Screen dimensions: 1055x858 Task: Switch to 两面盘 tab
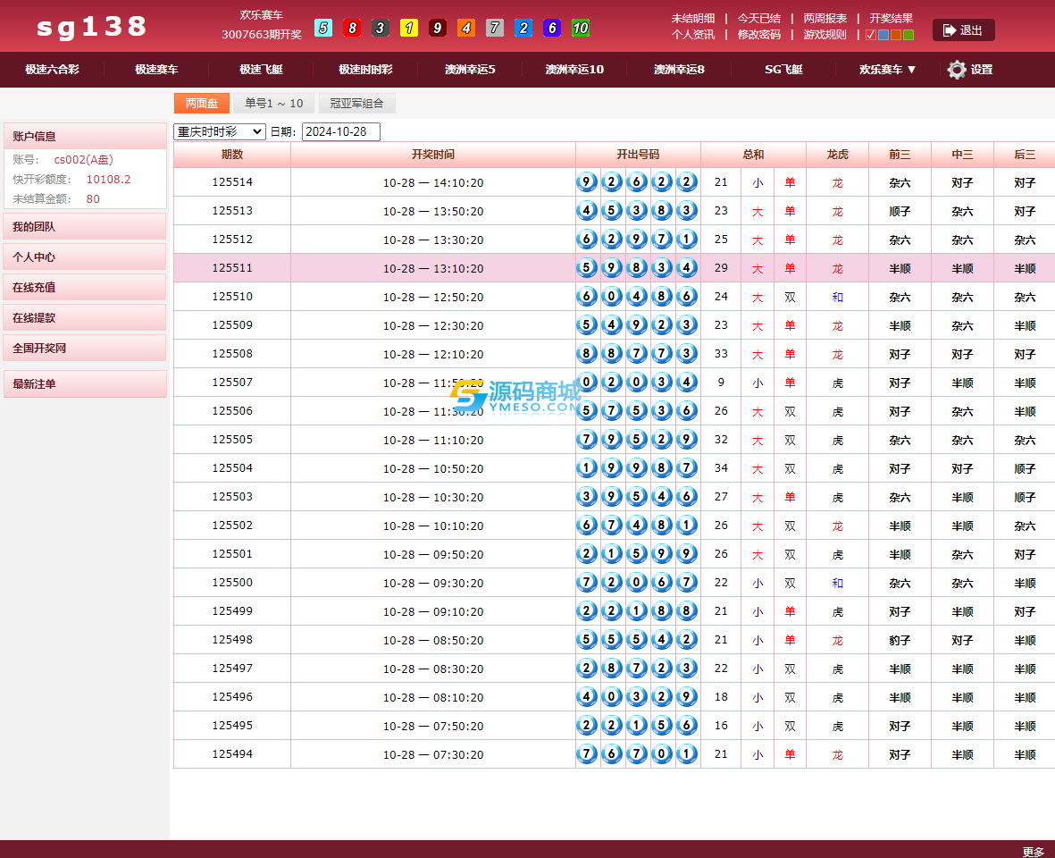click(202, 103)
